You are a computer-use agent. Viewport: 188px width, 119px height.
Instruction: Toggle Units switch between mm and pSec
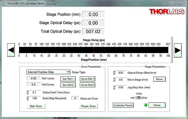(138, 98)
